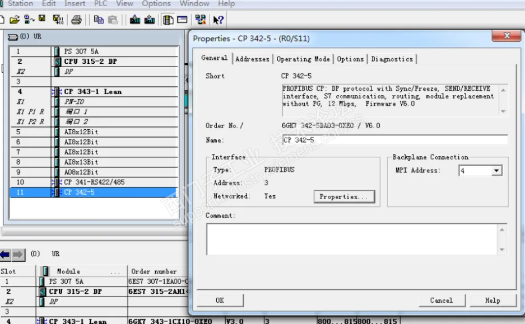
Task: Open the Station menu
Action: click(x=20, y=4)
